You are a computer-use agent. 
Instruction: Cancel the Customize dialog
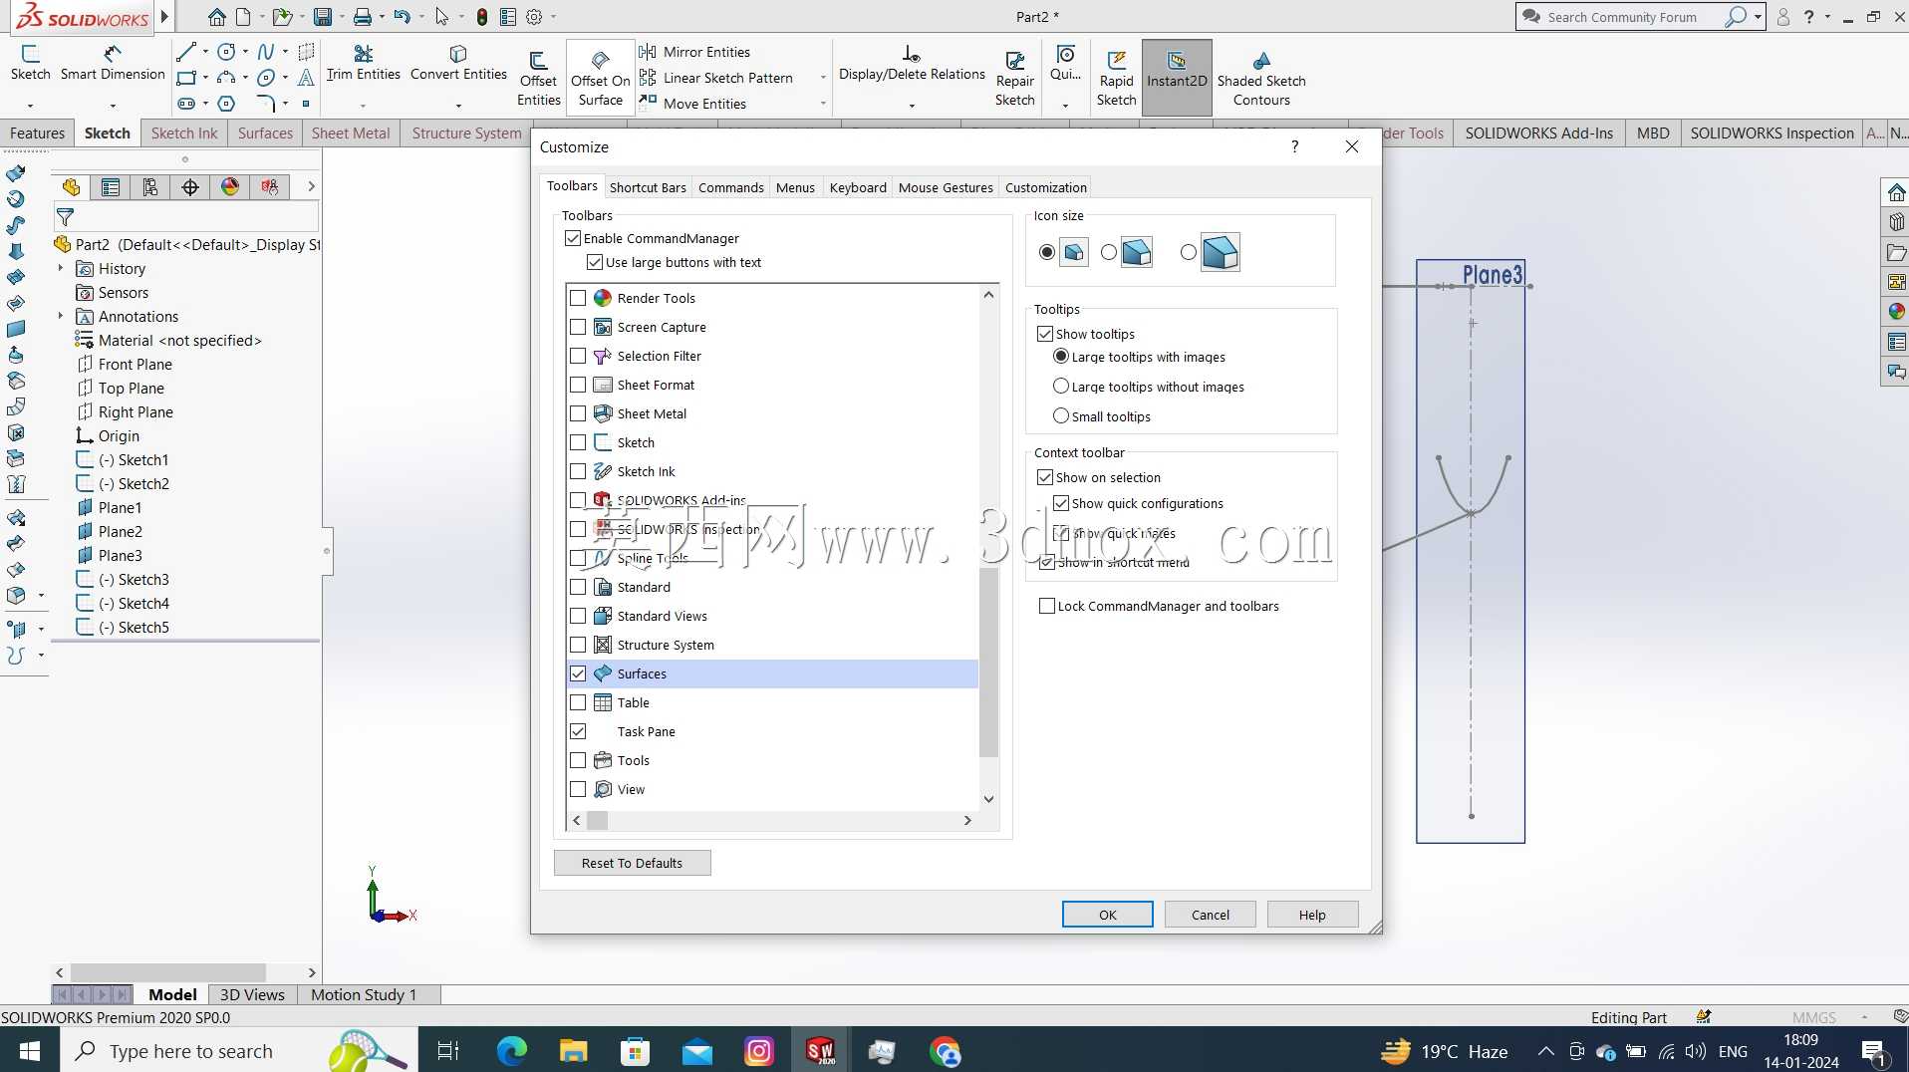(1210, 915)
